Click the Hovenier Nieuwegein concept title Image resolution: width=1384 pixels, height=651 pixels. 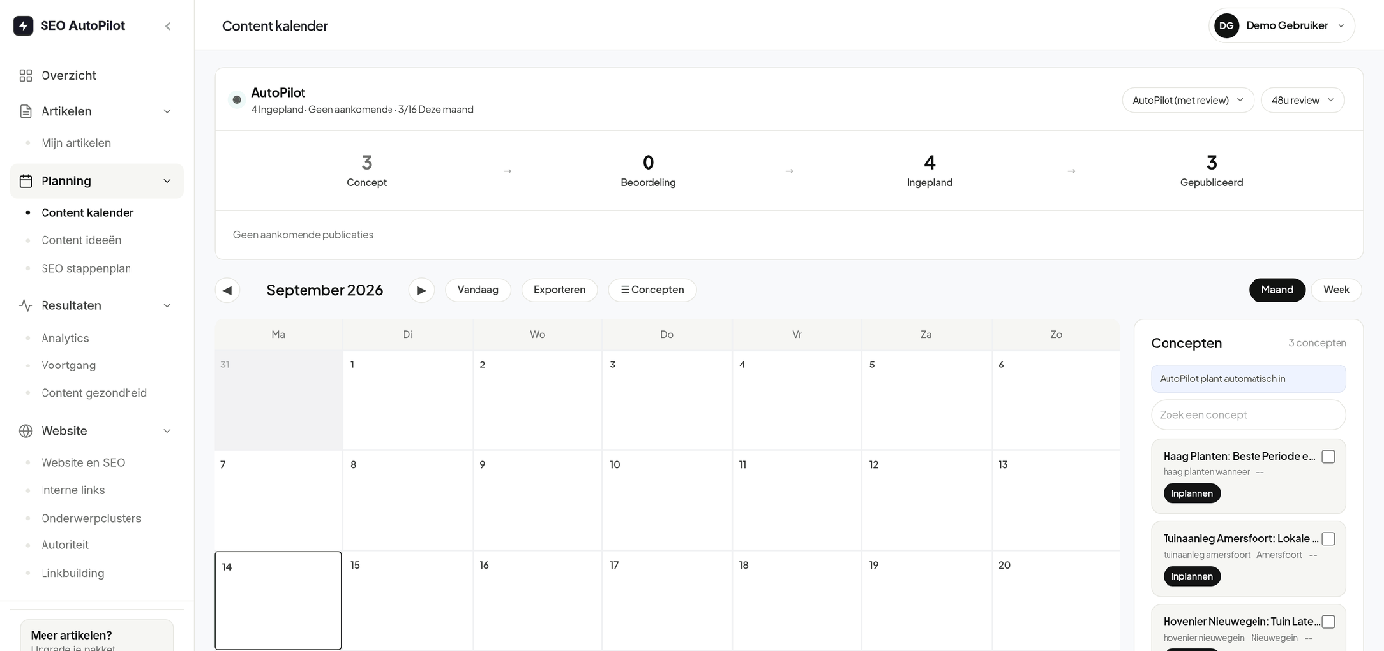click(1240, 622)
